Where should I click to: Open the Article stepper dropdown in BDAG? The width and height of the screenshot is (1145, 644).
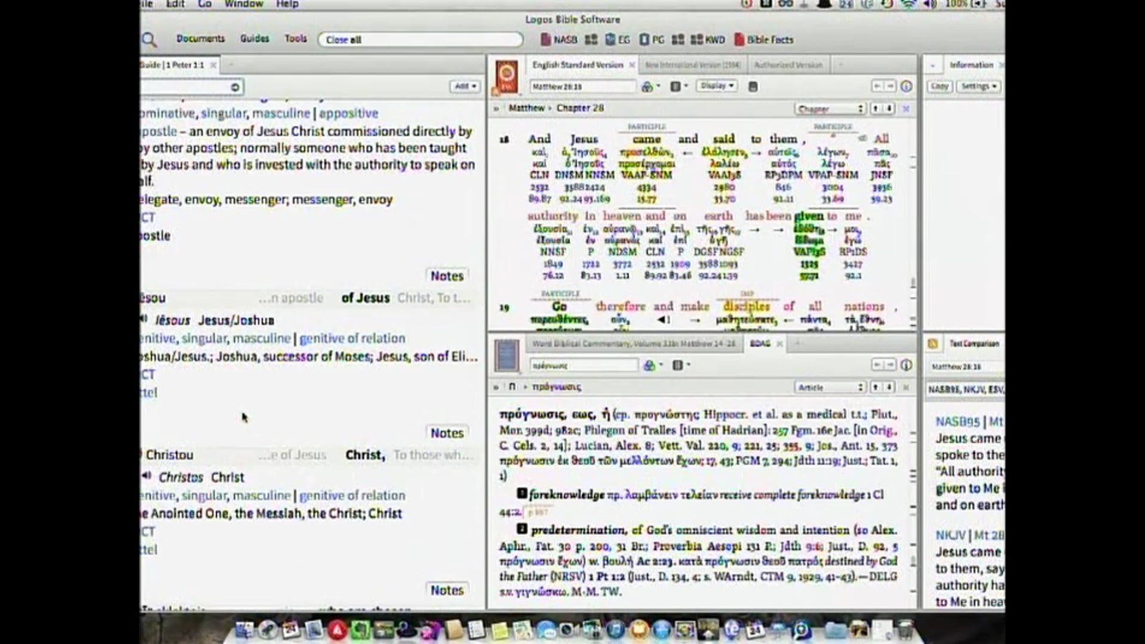coord(830,386)
